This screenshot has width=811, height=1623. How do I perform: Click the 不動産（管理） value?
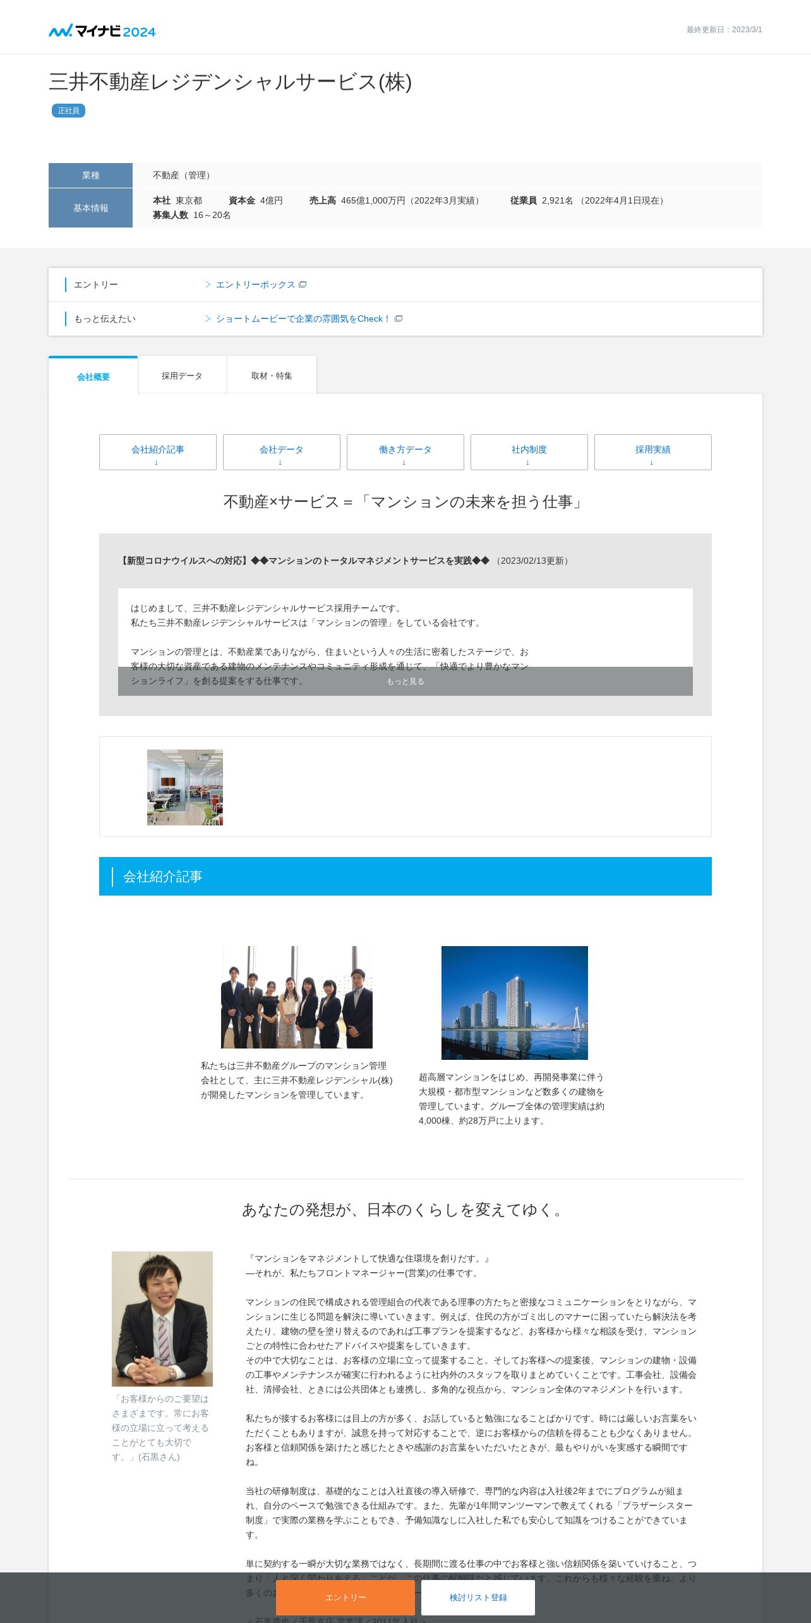pos(184,175)
